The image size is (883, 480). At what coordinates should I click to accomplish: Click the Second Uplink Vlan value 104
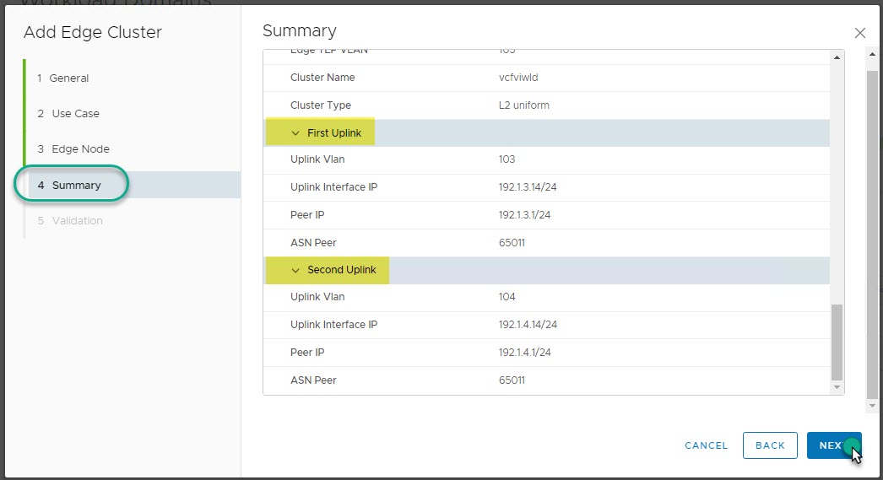[507, 297]
